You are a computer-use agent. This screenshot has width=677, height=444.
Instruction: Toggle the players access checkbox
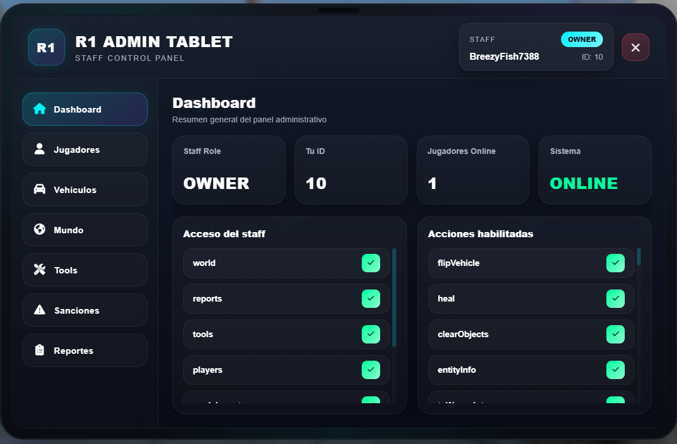click(371, 370)
